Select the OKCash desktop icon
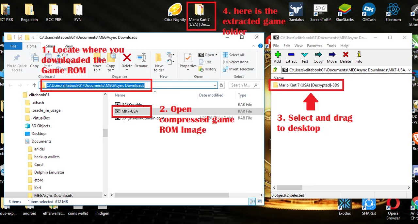 coord(369,13)
